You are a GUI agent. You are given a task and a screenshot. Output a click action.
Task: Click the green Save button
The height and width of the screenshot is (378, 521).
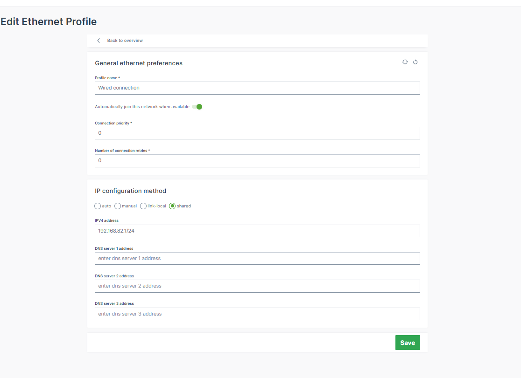click(x=408, y=342)
